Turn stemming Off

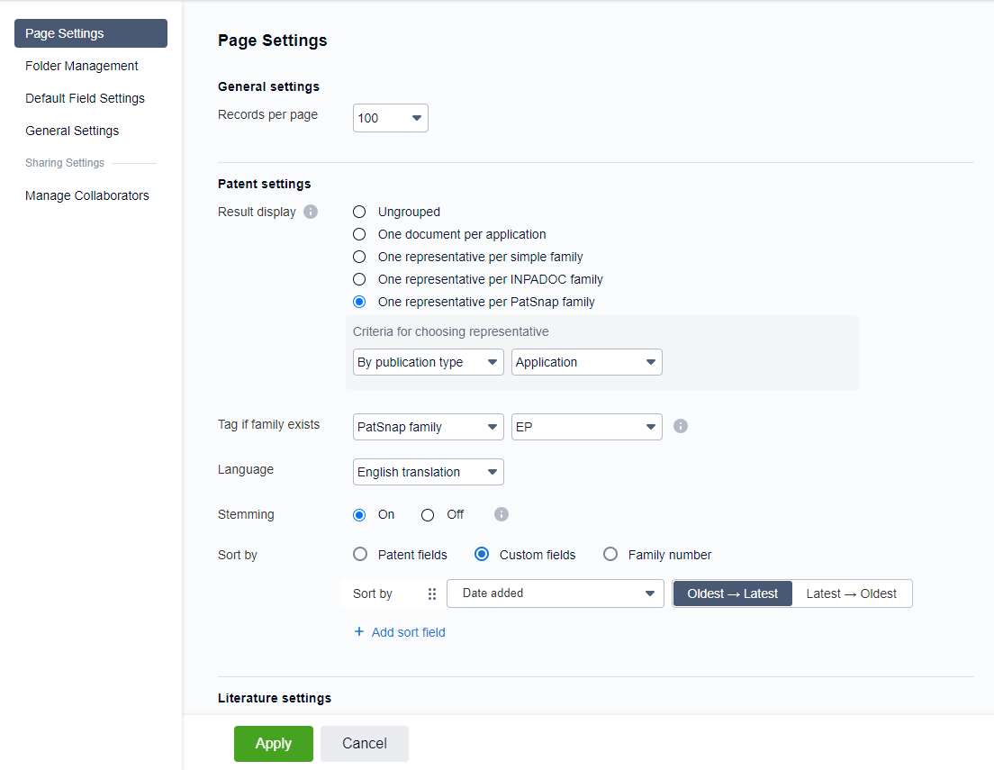click(428, 515)
